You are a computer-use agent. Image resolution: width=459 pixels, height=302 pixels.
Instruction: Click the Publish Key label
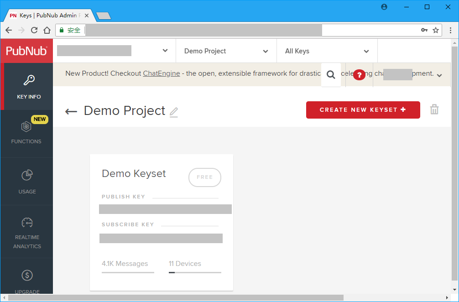click(123, 197)
